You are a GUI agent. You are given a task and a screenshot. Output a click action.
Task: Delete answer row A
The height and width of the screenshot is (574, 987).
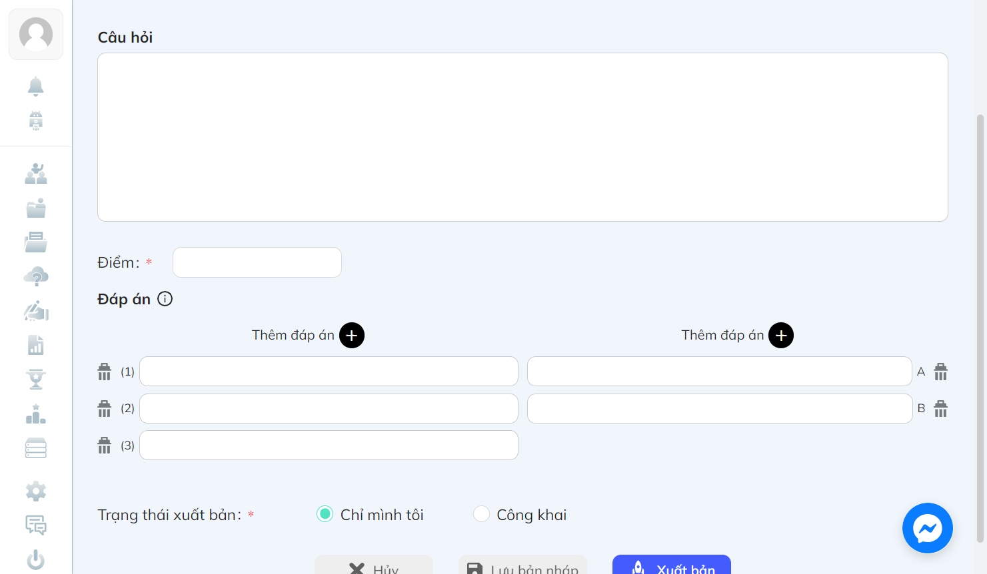tap(940, 372)
